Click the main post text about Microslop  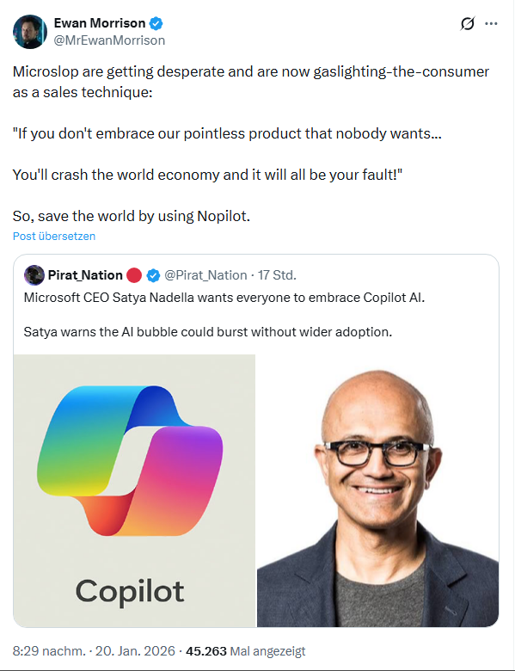pyautogui.click(x=251, y=144)
